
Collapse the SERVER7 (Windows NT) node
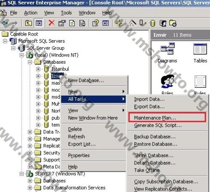click(x=21, y=174)
